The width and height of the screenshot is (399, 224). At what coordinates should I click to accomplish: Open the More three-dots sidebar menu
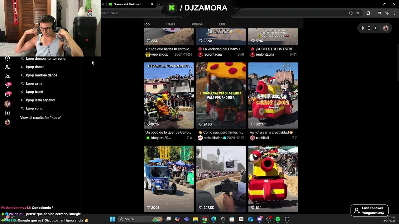[7, 131]
